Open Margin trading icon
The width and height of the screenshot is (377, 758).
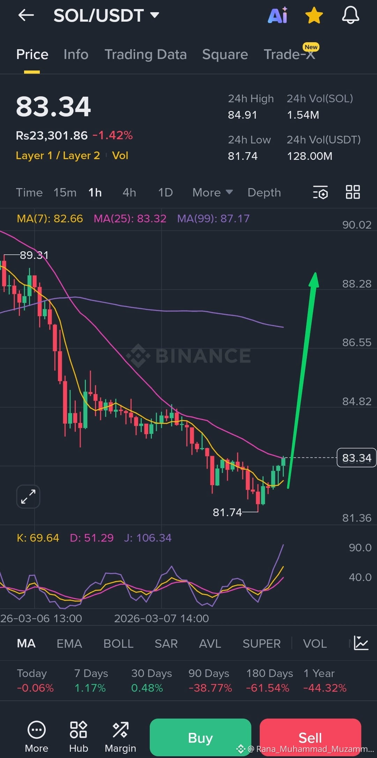120,737
